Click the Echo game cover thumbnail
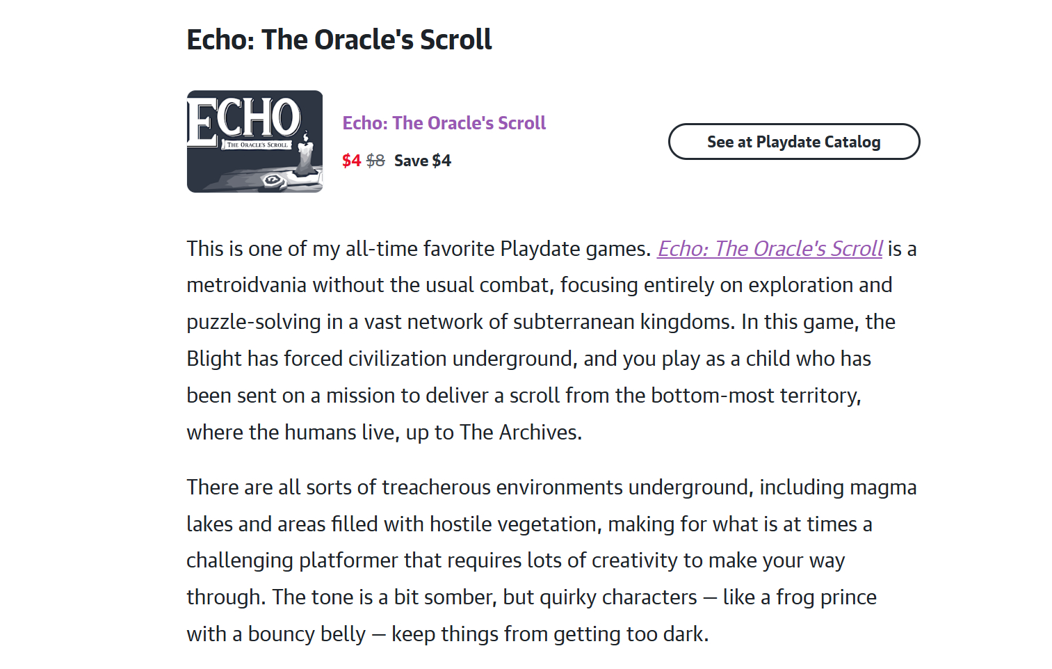The width and height of the screenshot is (1052, 669). [254, 141]
